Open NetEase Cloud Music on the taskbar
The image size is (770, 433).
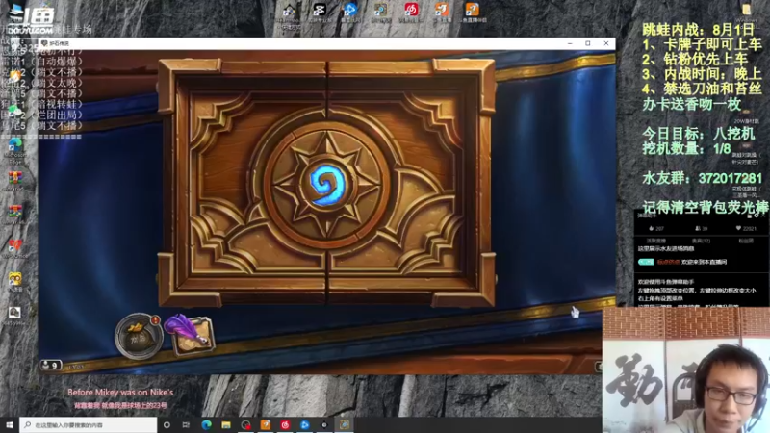(285, 424)
